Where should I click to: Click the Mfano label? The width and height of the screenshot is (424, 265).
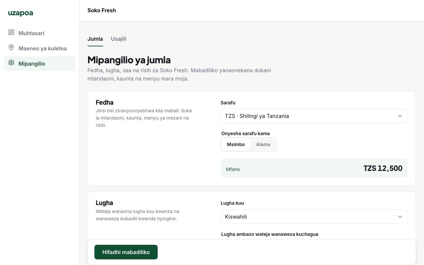pyautogui.click(x=233, y=169)
